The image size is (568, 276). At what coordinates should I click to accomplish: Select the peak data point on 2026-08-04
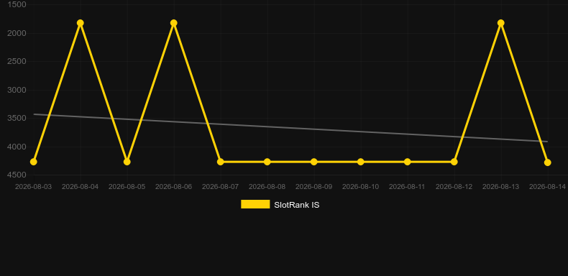[x=80, y=23]
